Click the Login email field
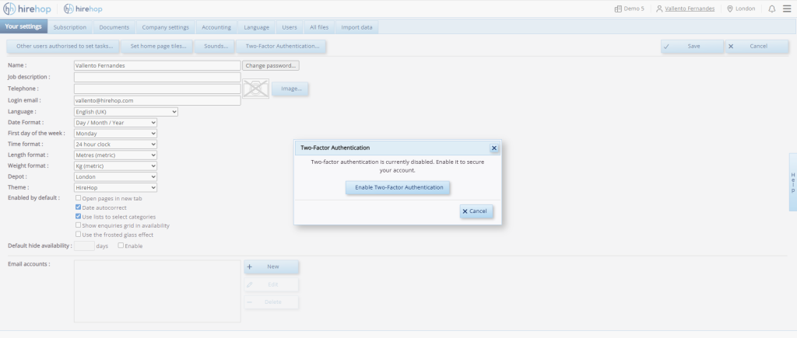This screenshot has height=338, width=797. point(157,100)
